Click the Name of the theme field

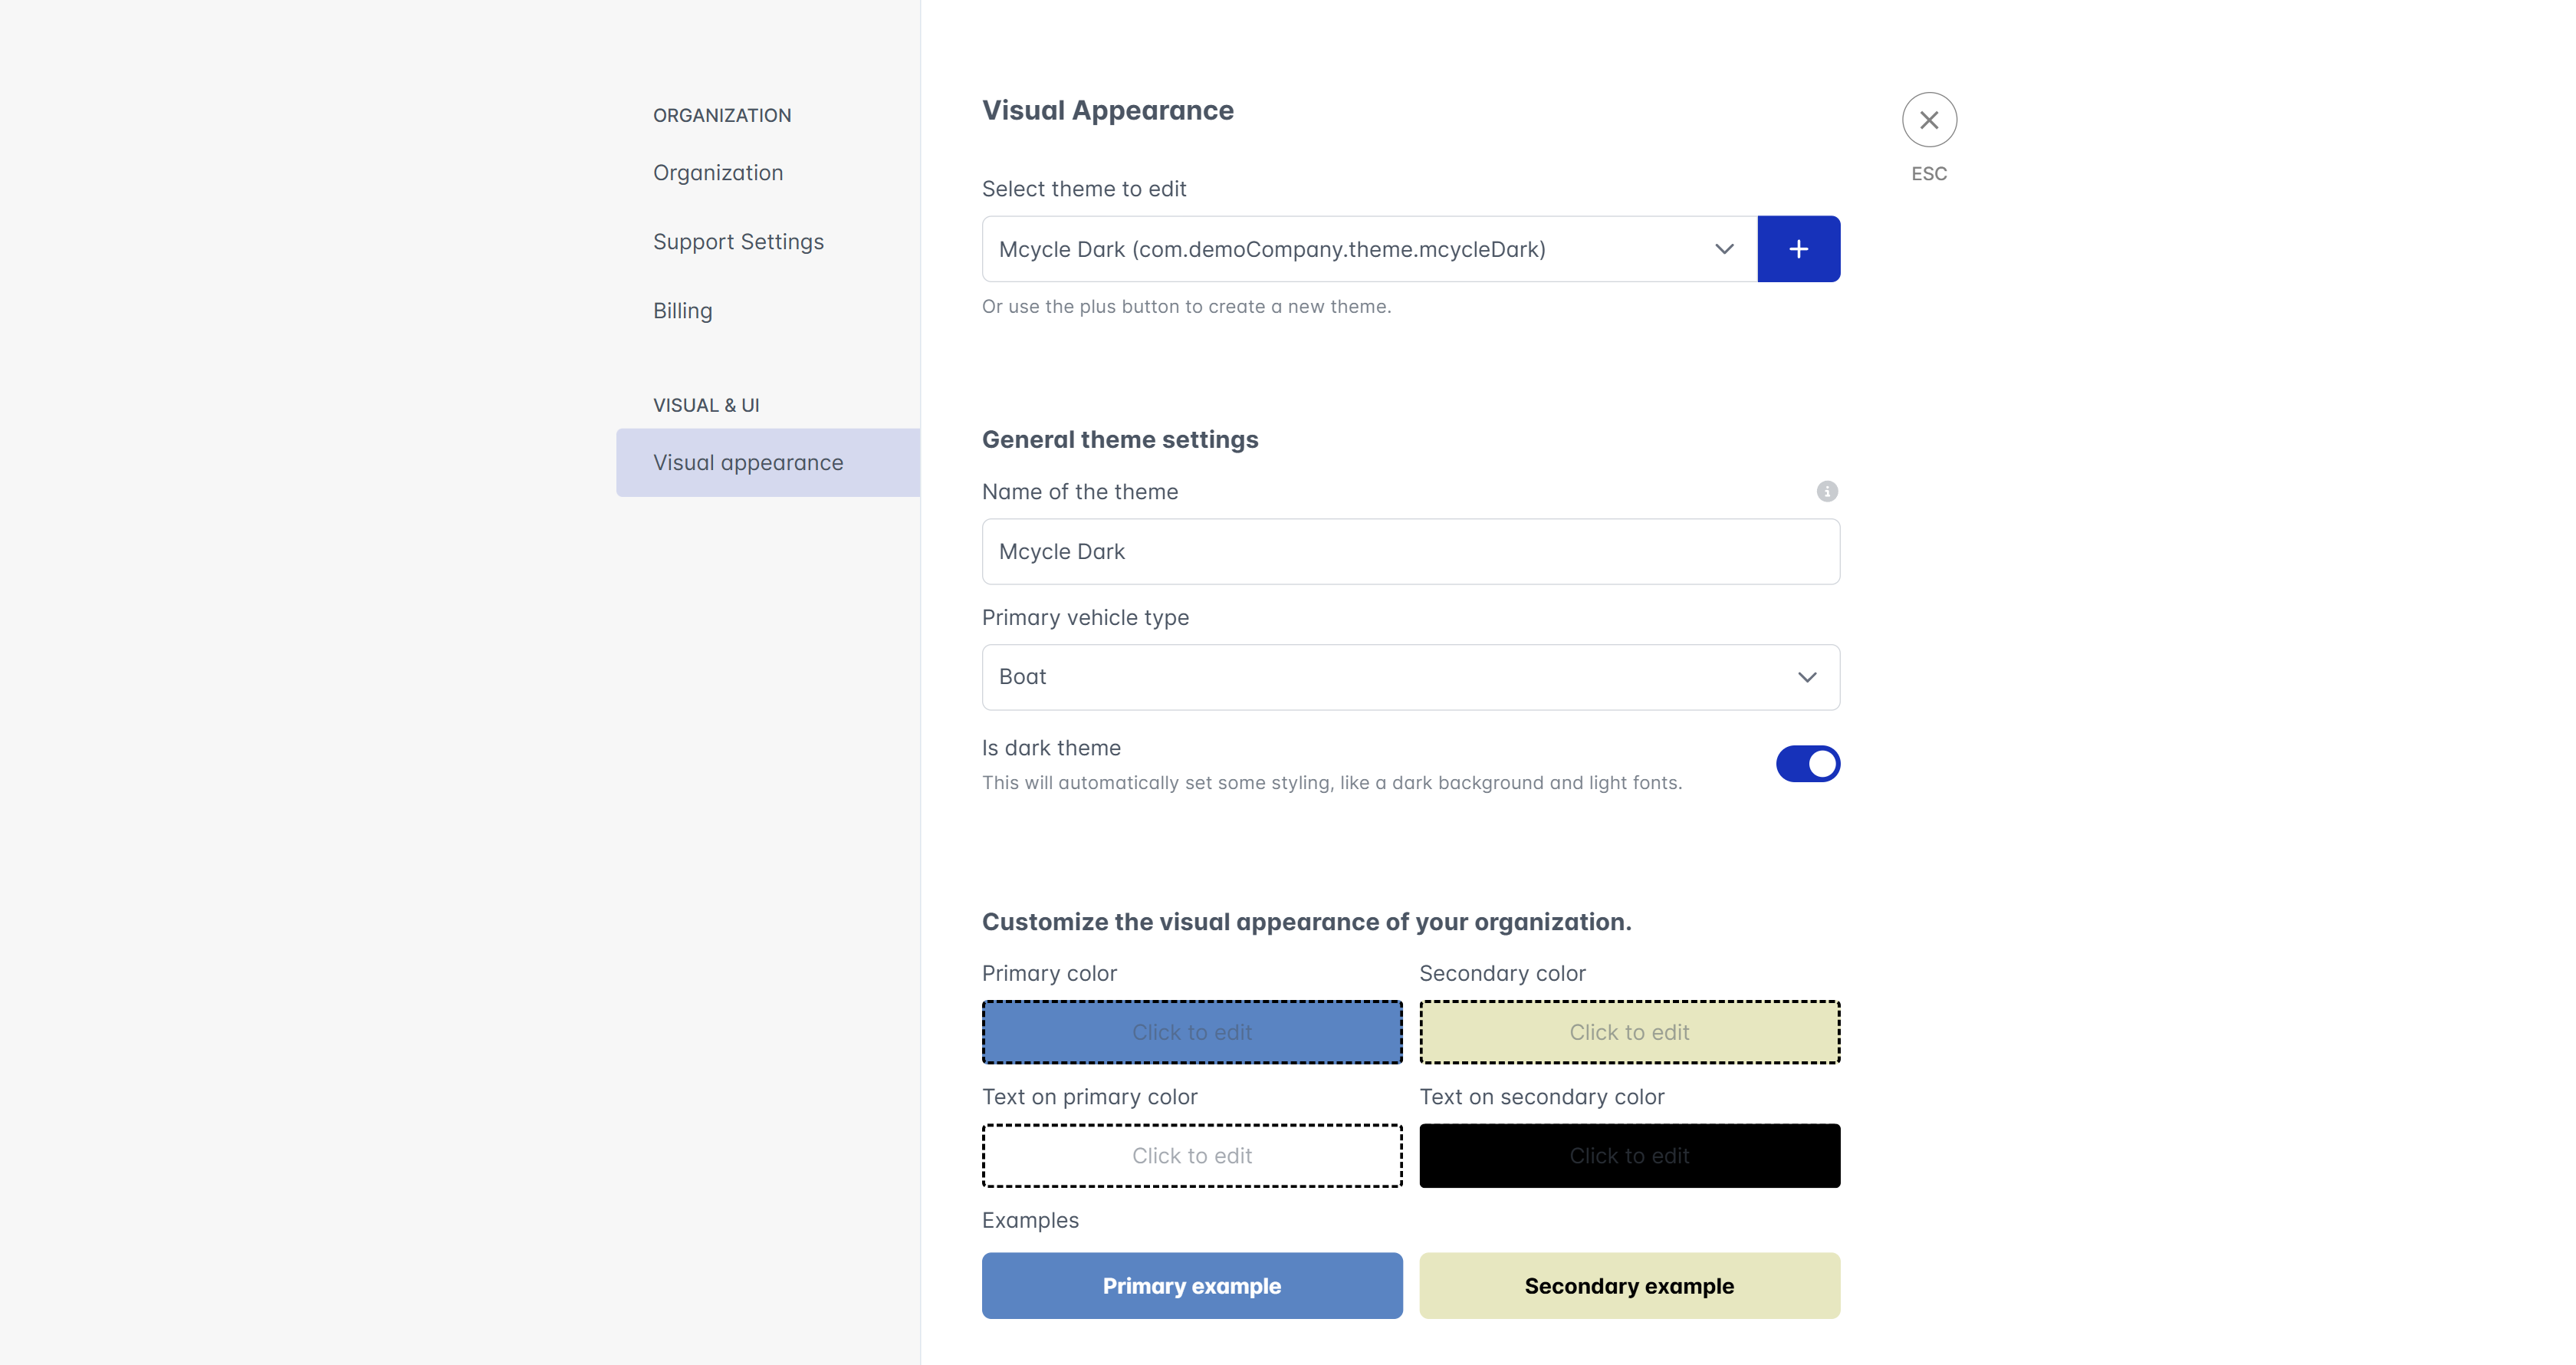[1409, 552]
